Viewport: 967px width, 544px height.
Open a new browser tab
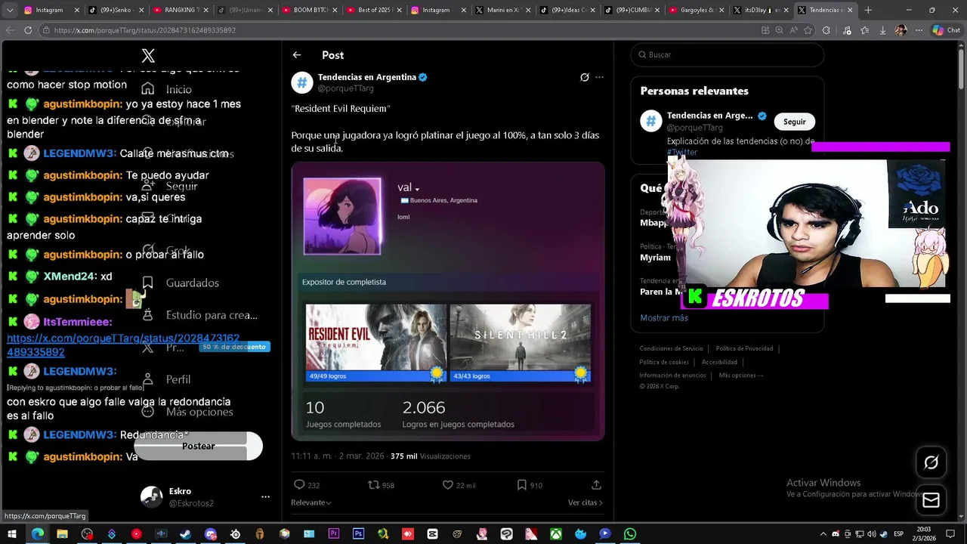click(868, 10)
